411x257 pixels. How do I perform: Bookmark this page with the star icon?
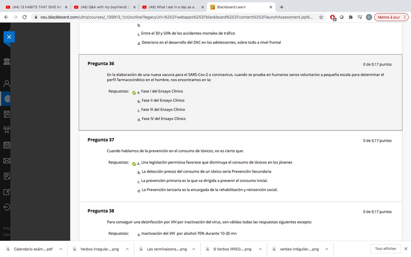(321, 17)
